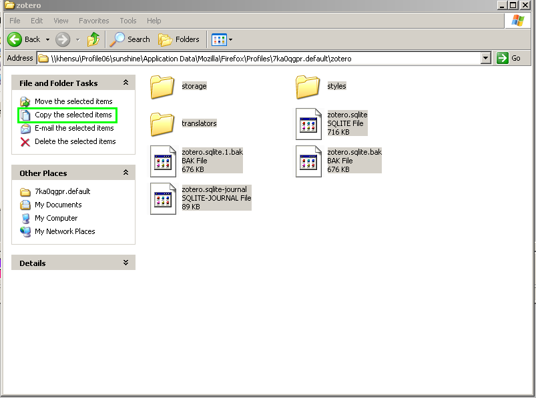Select the styles folder icon
This screenshot has width=536, height=398.
pos(308,87)
